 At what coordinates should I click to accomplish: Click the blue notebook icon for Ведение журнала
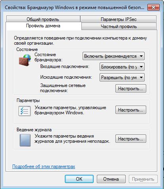click(25, 140)
